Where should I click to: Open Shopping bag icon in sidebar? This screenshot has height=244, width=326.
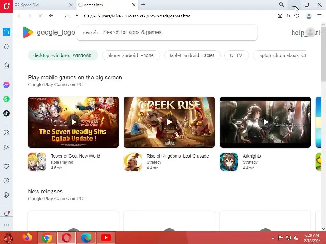[x=6, y=65]
